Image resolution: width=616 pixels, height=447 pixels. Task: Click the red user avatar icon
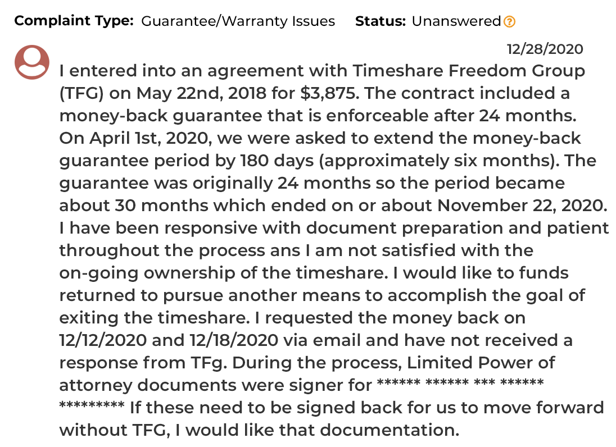coord(32,62)
